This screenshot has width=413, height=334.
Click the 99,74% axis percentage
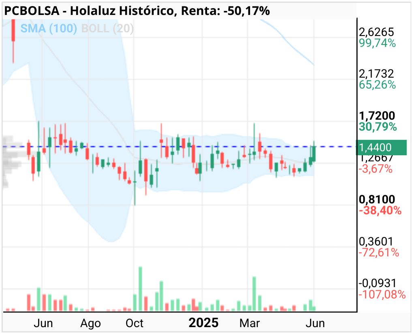pyautogui.click(x=377, y=43)
